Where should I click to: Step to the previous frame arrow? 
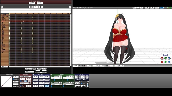click(x=32, y=7)
